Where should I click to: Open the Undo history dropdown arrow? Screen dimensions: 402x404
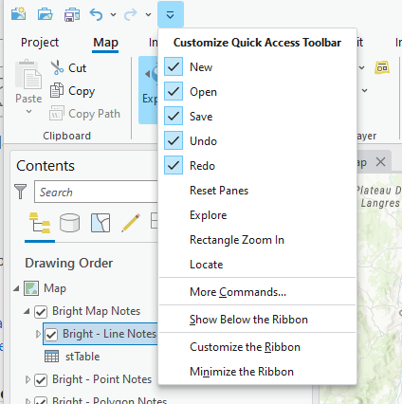tap(113, 14)
